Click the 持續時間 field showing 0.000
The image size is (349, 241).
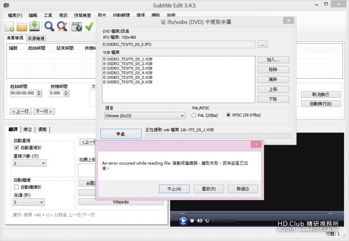click(x=56, y=93)
